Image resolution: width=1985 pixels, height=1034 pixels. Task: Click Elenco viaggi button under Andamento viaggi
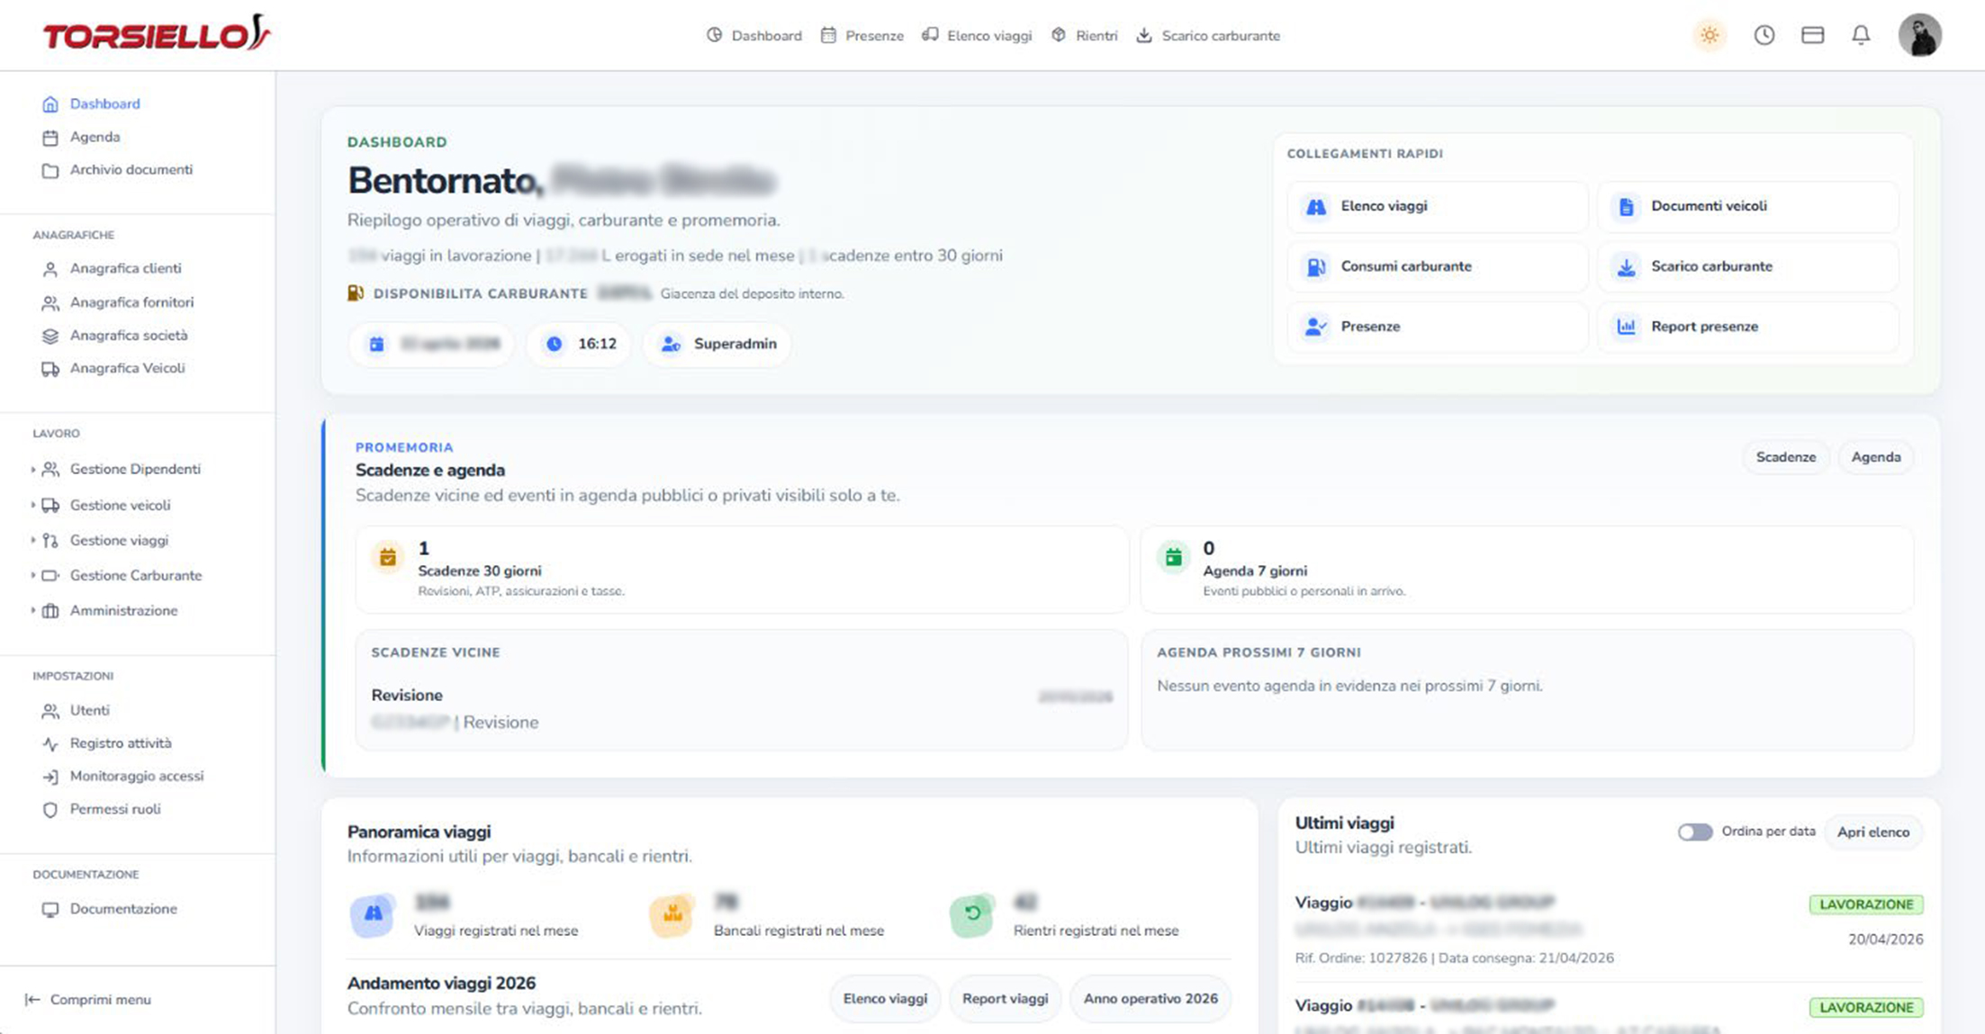[885, 999]
